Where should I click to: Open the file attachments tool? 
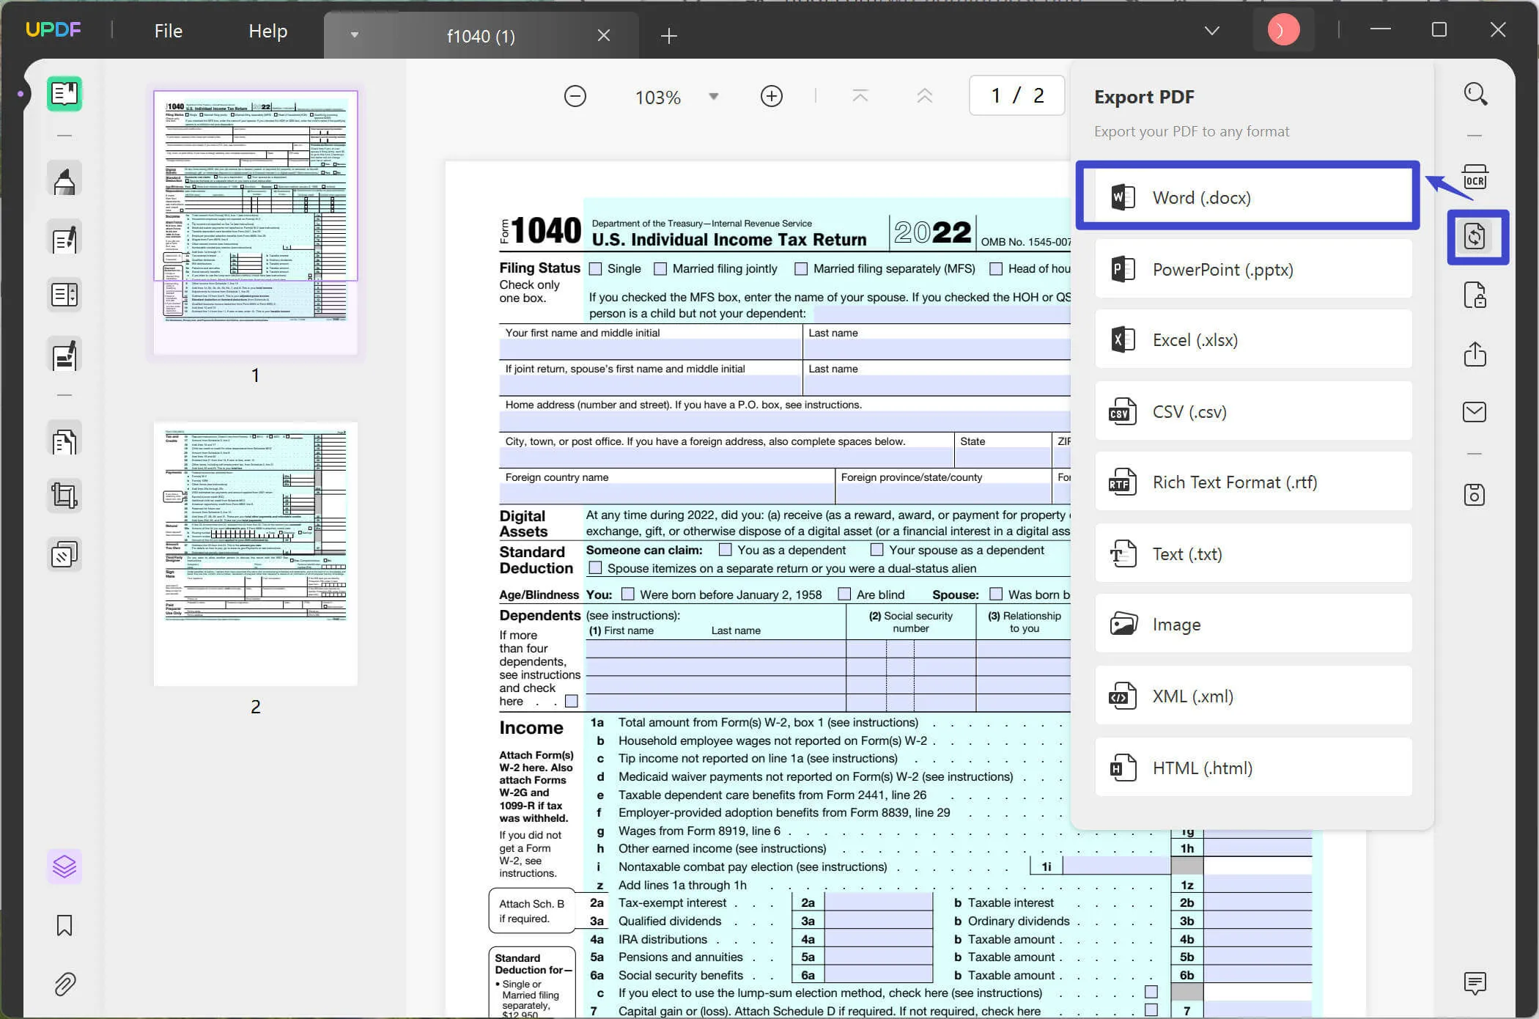[64, 985]
